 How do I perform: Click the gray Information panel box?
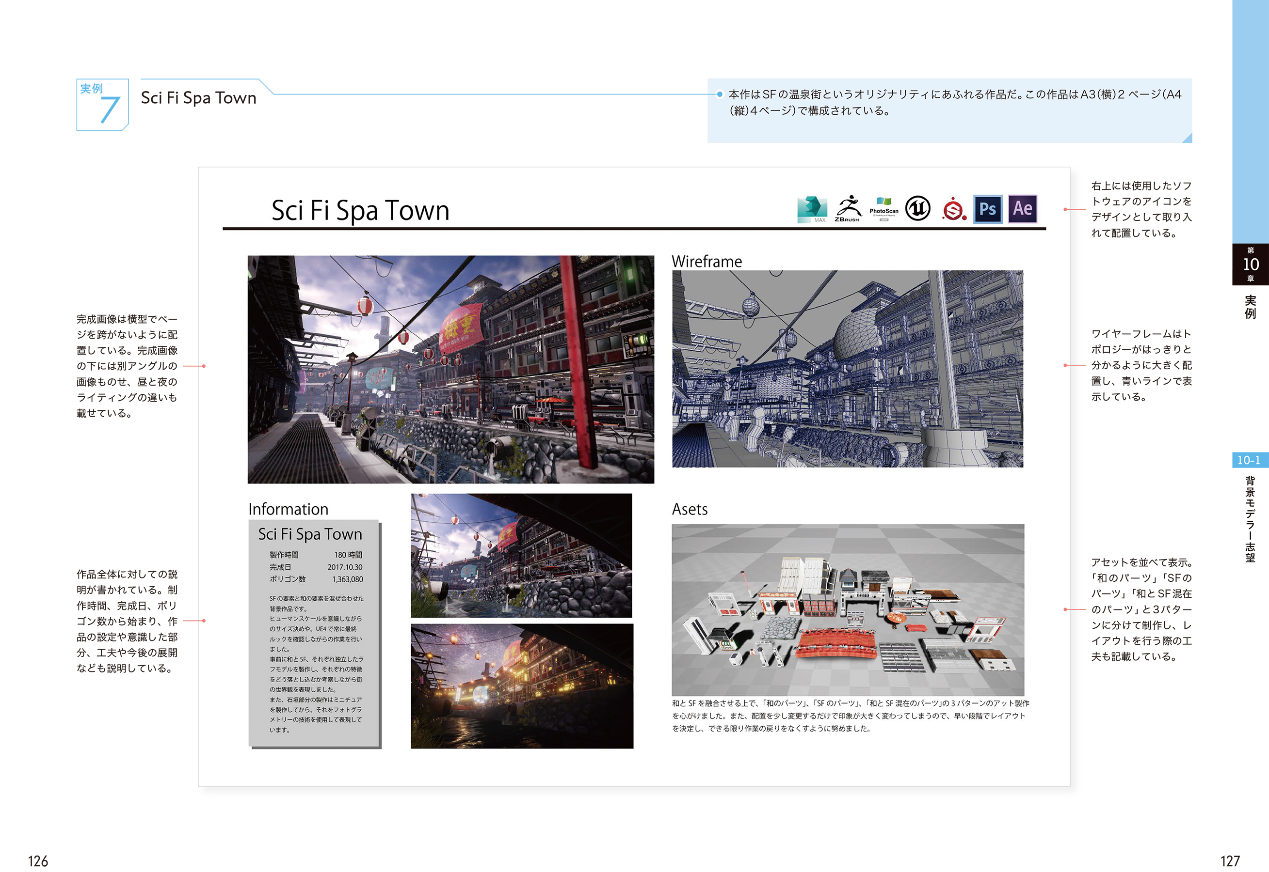(314, 634)
